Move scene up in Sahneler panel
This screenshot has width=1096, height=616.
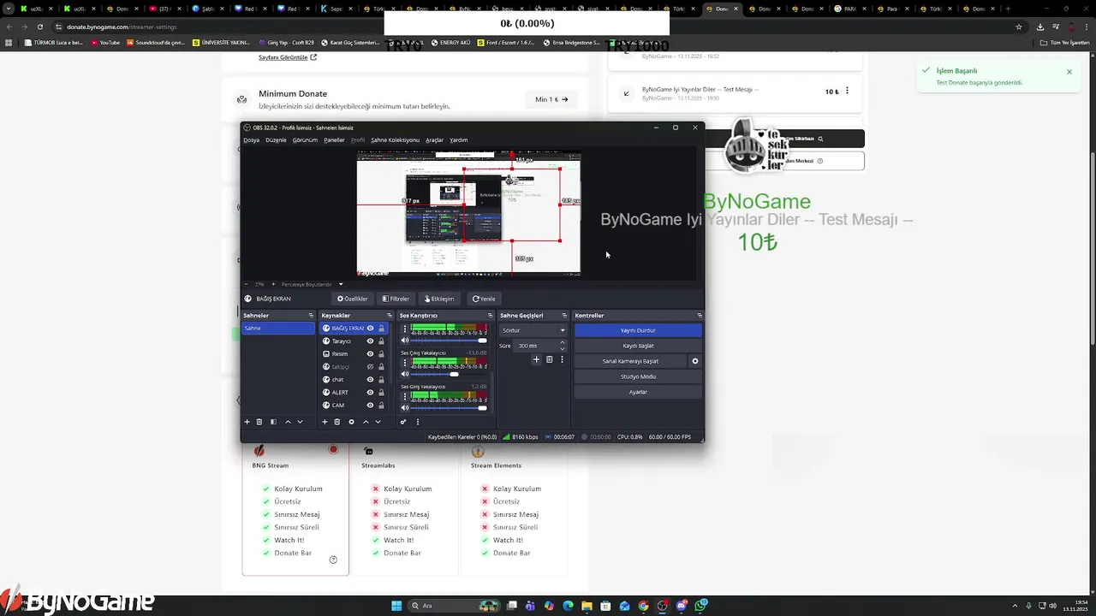(x=288, y=422)
